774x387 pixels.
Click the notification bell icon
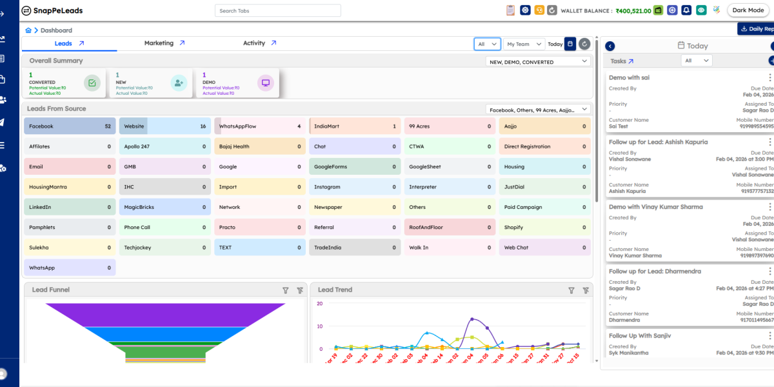tap(686, 10)
